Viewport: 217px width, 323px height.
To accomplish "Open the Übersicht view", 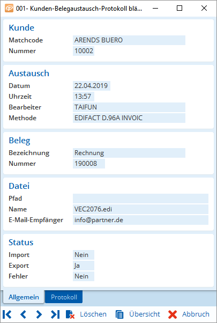I will pos(145,314).
